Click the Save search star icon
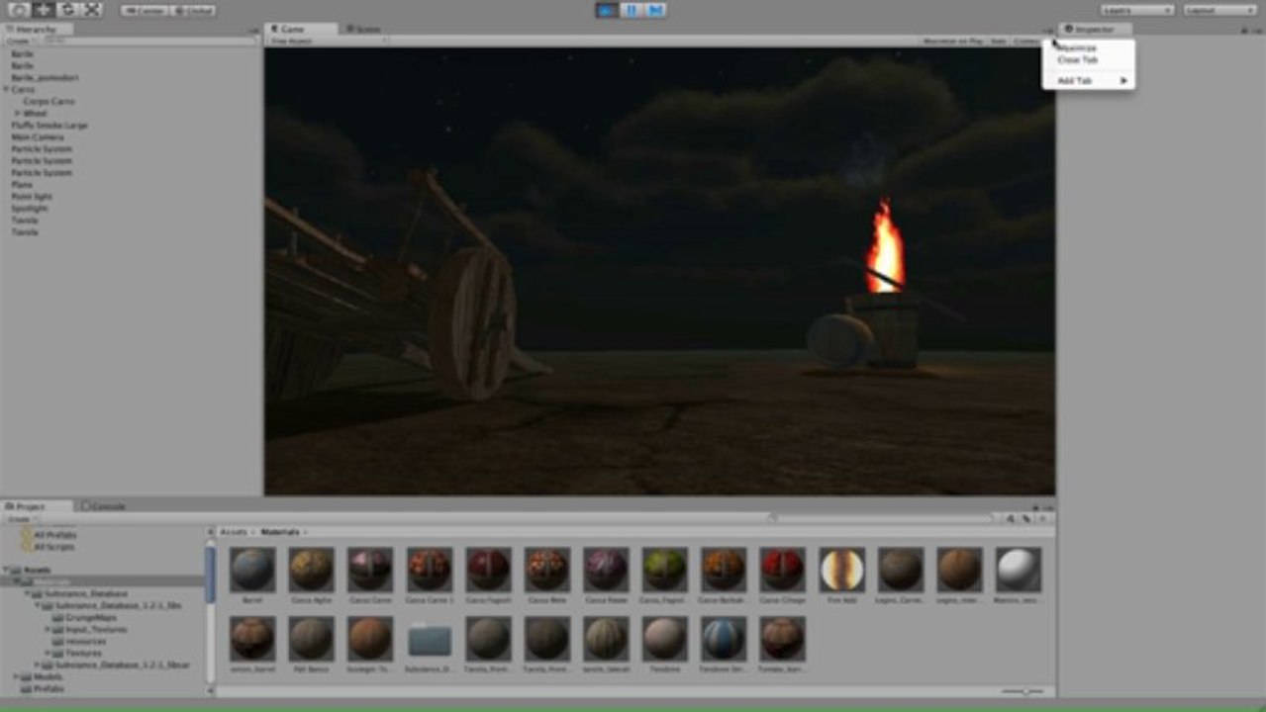 [x=1042, y=518]
